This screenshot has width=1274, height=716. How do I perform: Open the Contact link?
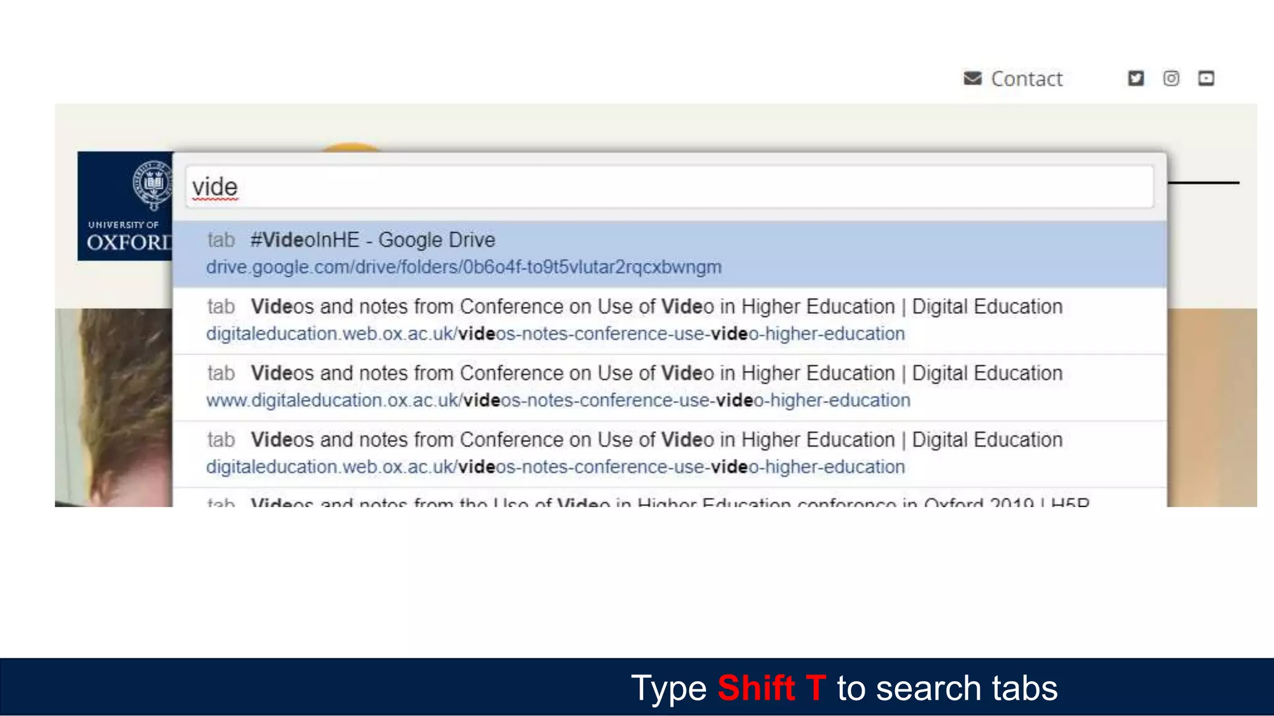click(1026, 79)
